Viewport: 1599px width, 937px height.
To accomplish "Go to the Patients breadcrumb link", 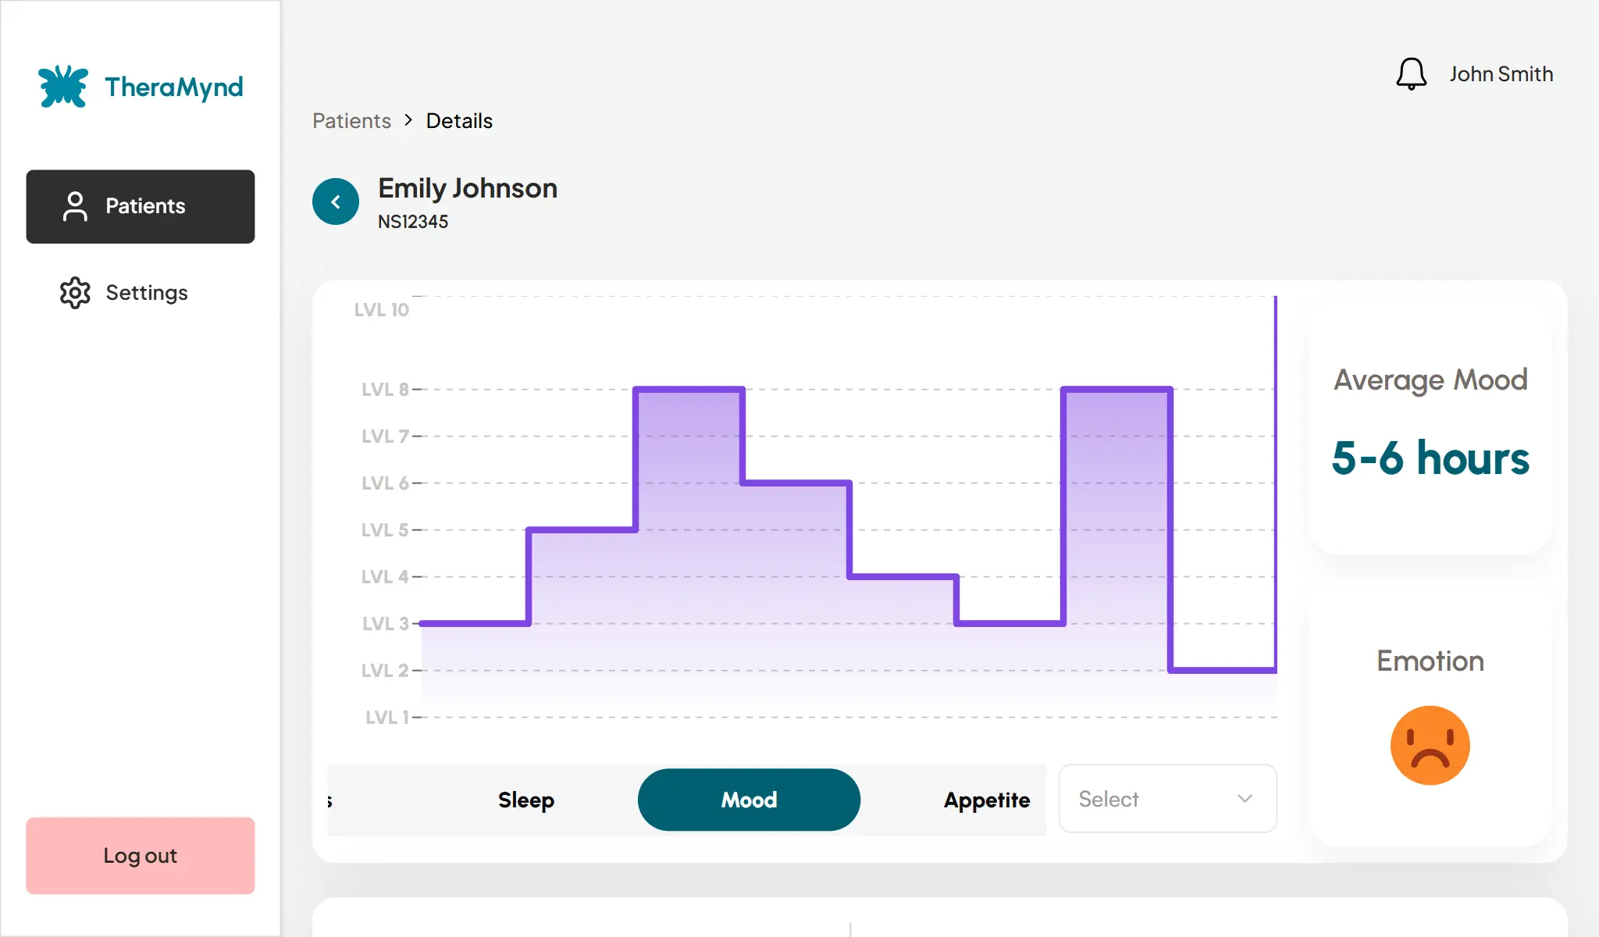I will pyautogui.click(x=351, y=121).
